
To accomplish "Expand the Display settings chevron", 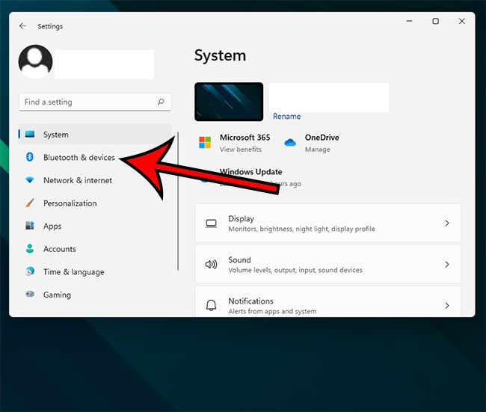I will (x=447, y=223).
